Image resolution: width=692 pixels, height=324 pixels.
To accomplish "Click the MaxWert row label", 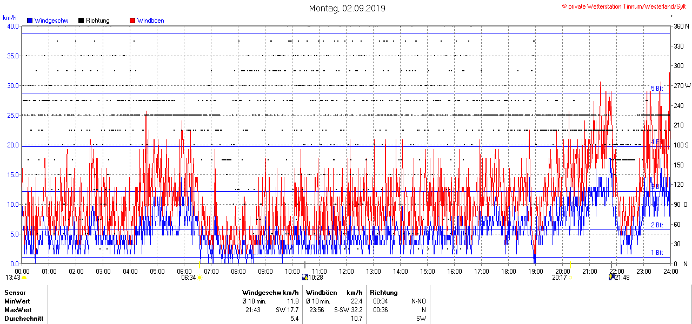I will point(18,310).
